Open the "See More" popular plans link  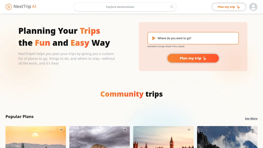coord(251,118)
